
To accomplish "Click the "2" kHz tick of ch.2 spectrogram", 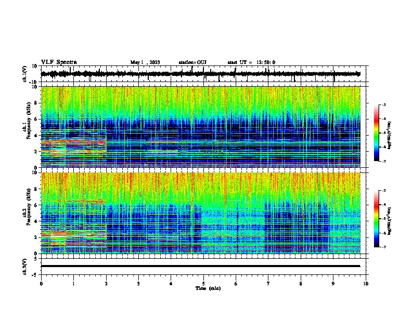I will [36, 237].
